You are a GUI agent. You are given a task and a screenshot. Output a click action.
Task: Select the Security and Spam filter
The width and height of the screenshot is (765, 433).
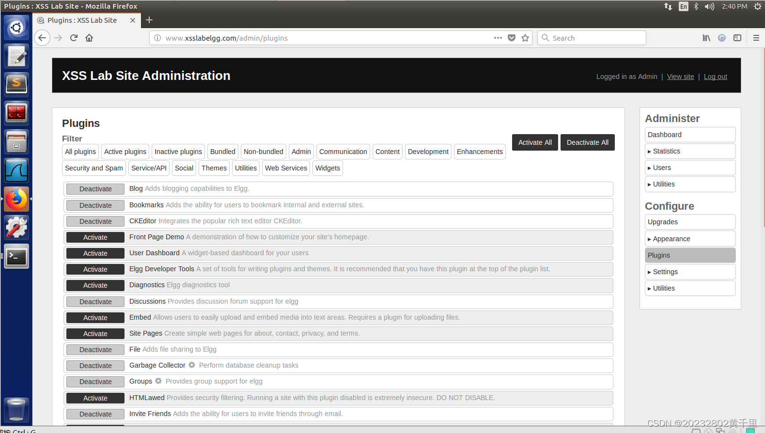tap(94, 168)
